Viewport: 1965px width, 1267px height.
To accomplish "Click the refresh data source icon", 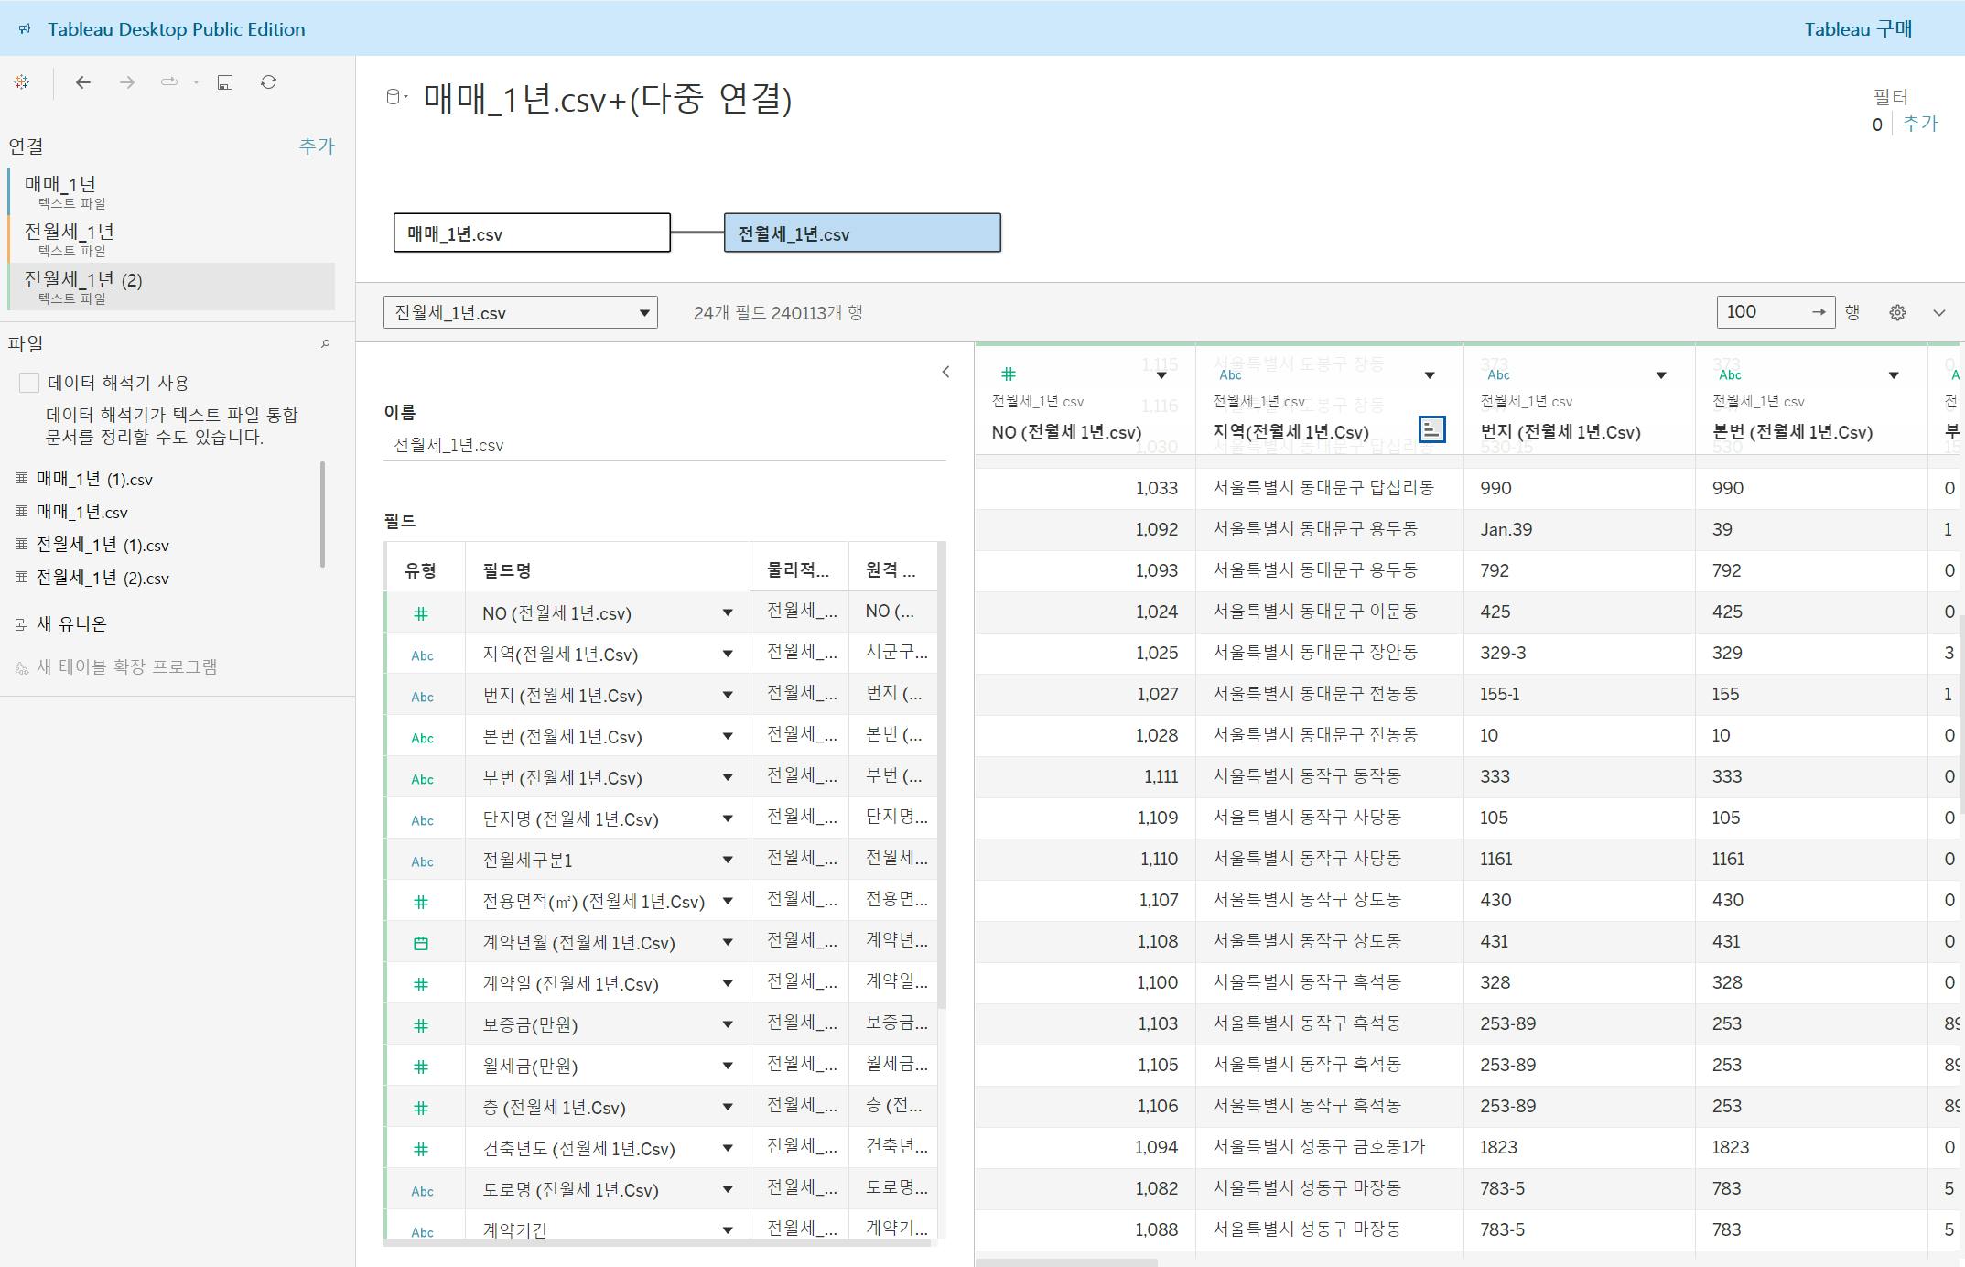I will tap(268, 82).
